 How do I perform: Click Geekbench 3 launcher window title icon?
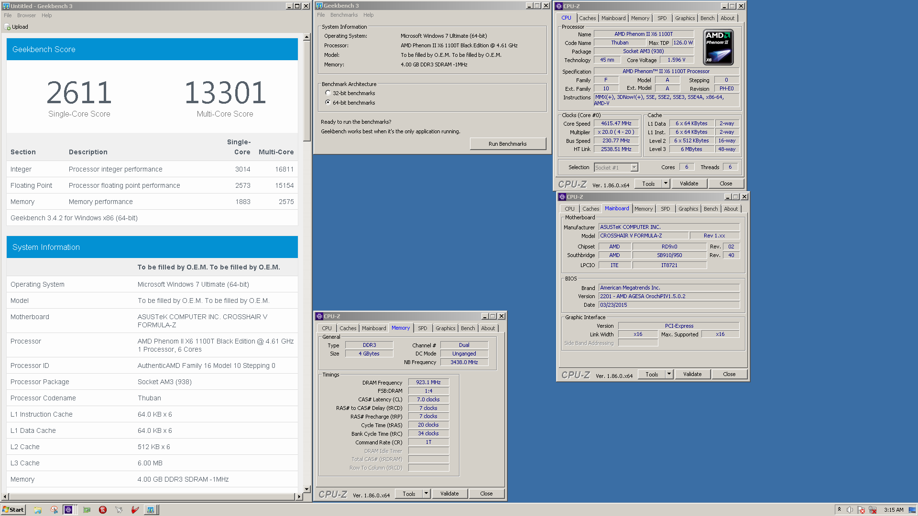319,6
